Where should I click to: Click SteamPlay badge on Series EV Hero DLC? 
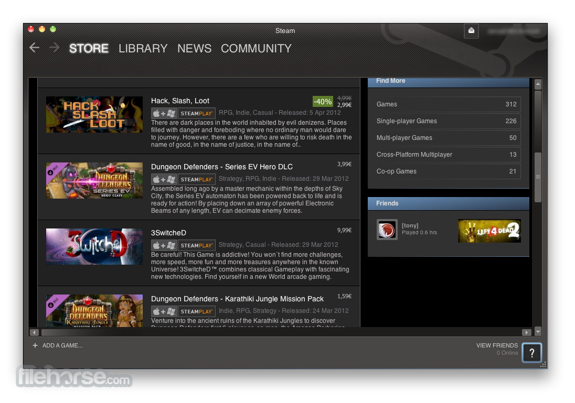coord(197,179)
